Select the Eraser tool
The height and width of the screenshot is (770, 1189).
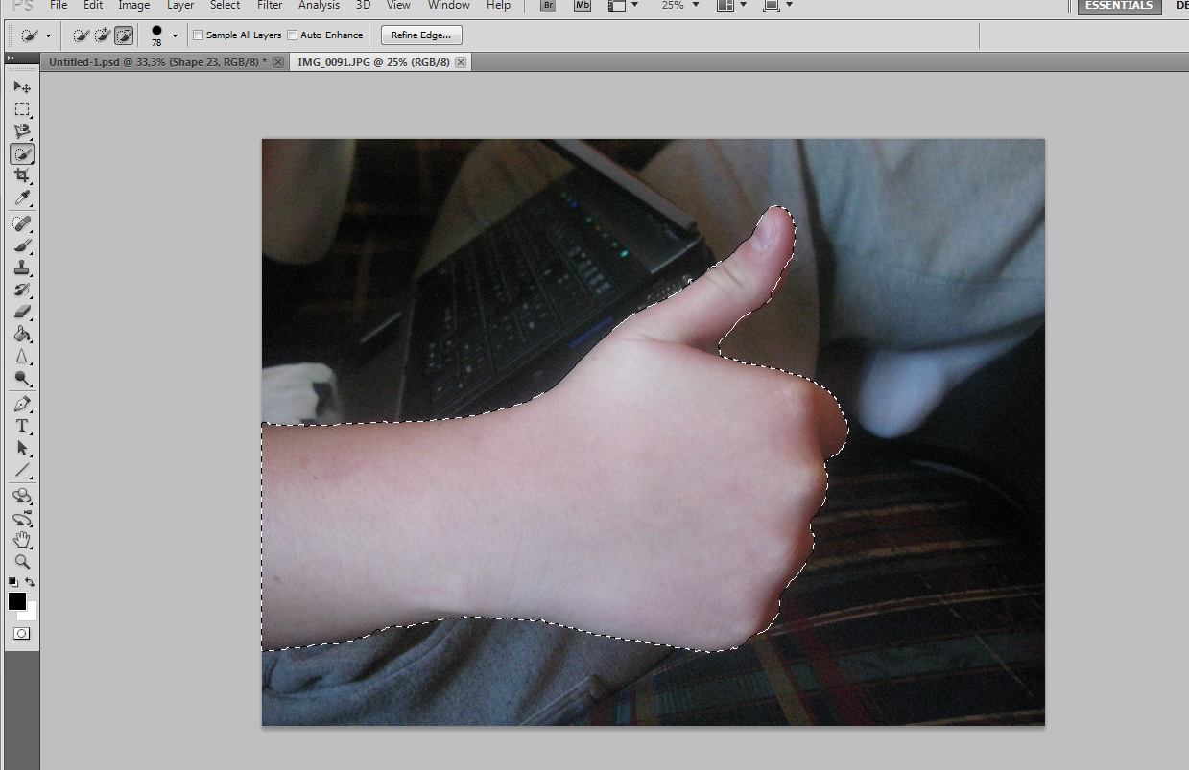22,313
